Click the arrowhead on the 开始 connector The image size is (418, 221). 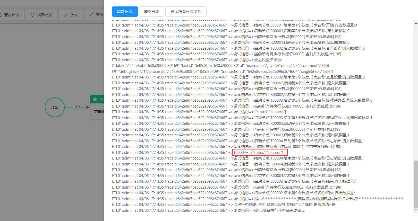point(88,107)
